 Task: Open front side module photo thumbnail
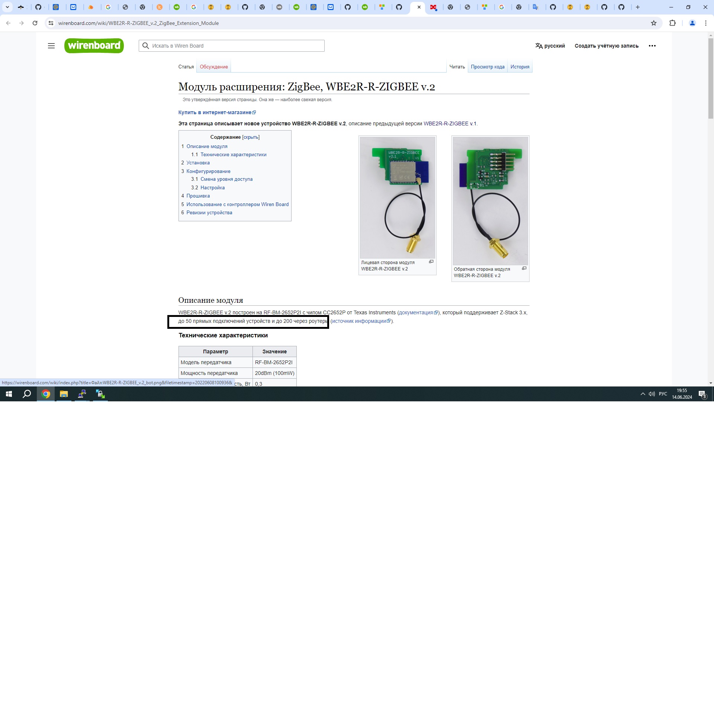click(397, 198)
